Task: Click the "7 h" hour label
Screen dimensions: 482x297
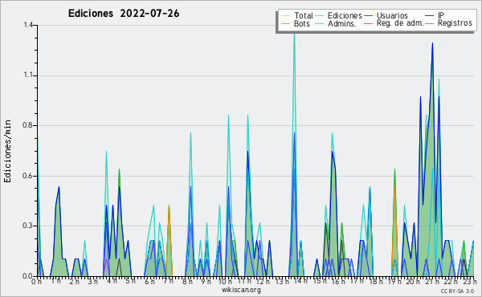Action: (168, 281)
